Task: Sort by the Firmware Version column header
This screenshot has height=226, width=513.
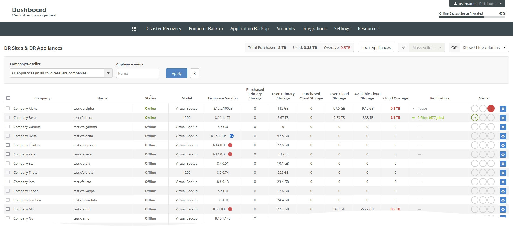Action: [223, 98]
